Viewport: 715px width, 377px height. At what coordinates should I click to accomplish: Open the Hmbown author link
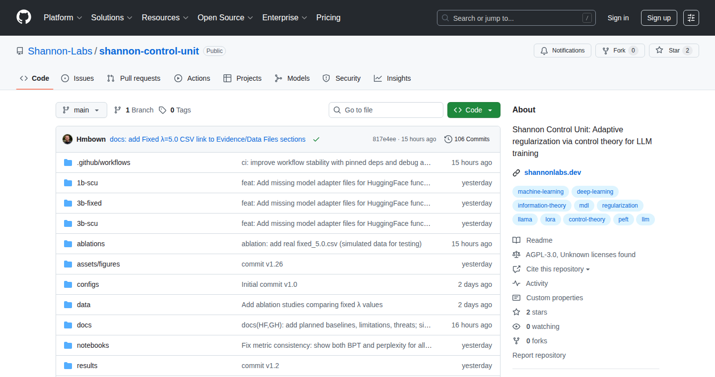91,139
